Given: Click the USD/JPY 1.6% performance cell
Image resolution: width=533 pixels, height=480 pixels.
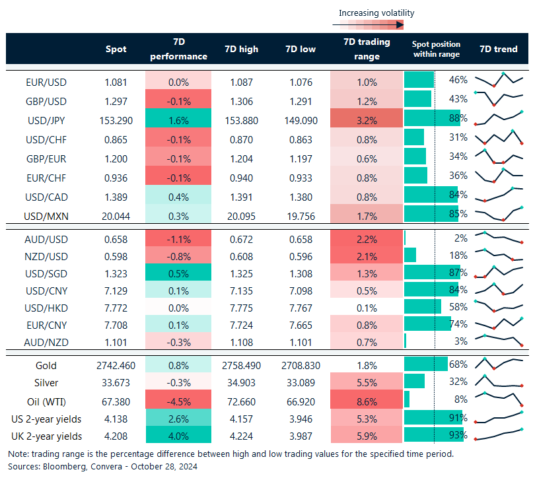Looking at the screenshot, I should pyautogui.click(x=178, y=119).
